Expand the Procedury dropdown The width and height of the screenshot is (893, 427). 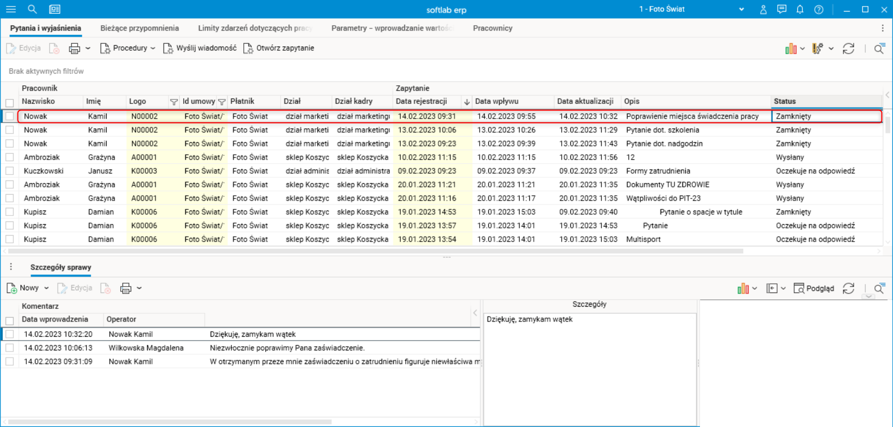[x=153, y=49]
